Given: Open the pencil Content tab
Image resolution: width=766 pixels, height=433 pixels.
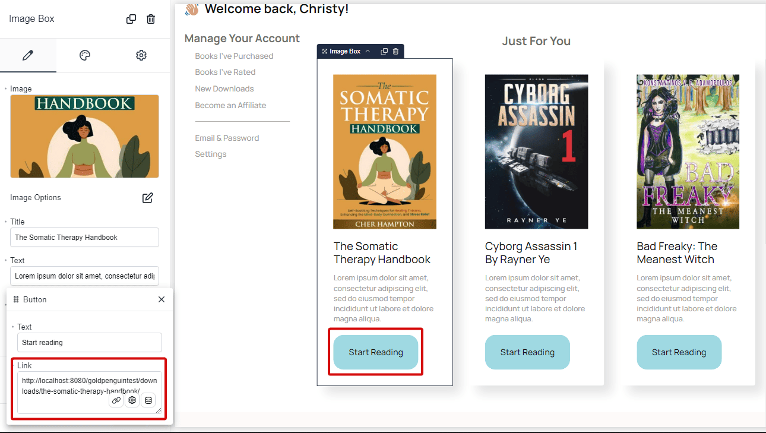Looking at the screenshot, I should click(x=28, y=55).
